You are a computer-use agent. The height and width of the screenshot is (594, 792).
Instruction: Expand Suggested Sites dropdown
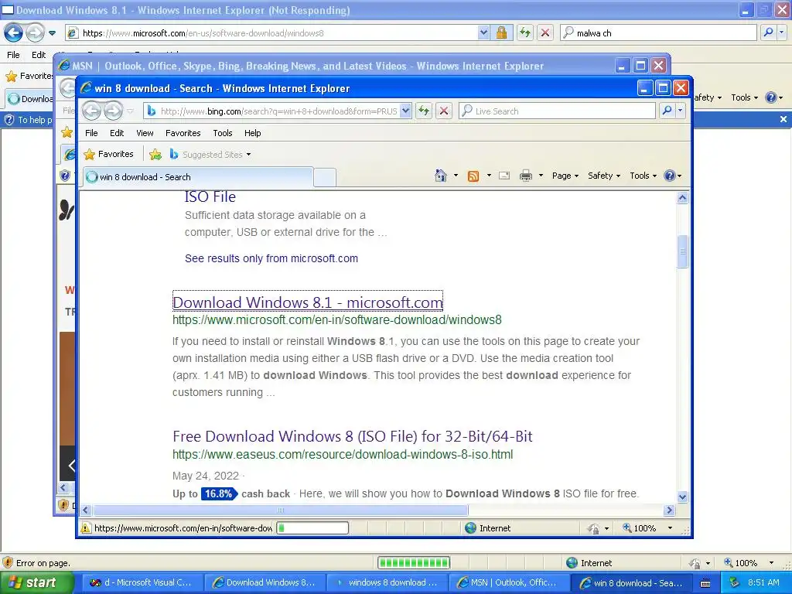tap(248, 155)
